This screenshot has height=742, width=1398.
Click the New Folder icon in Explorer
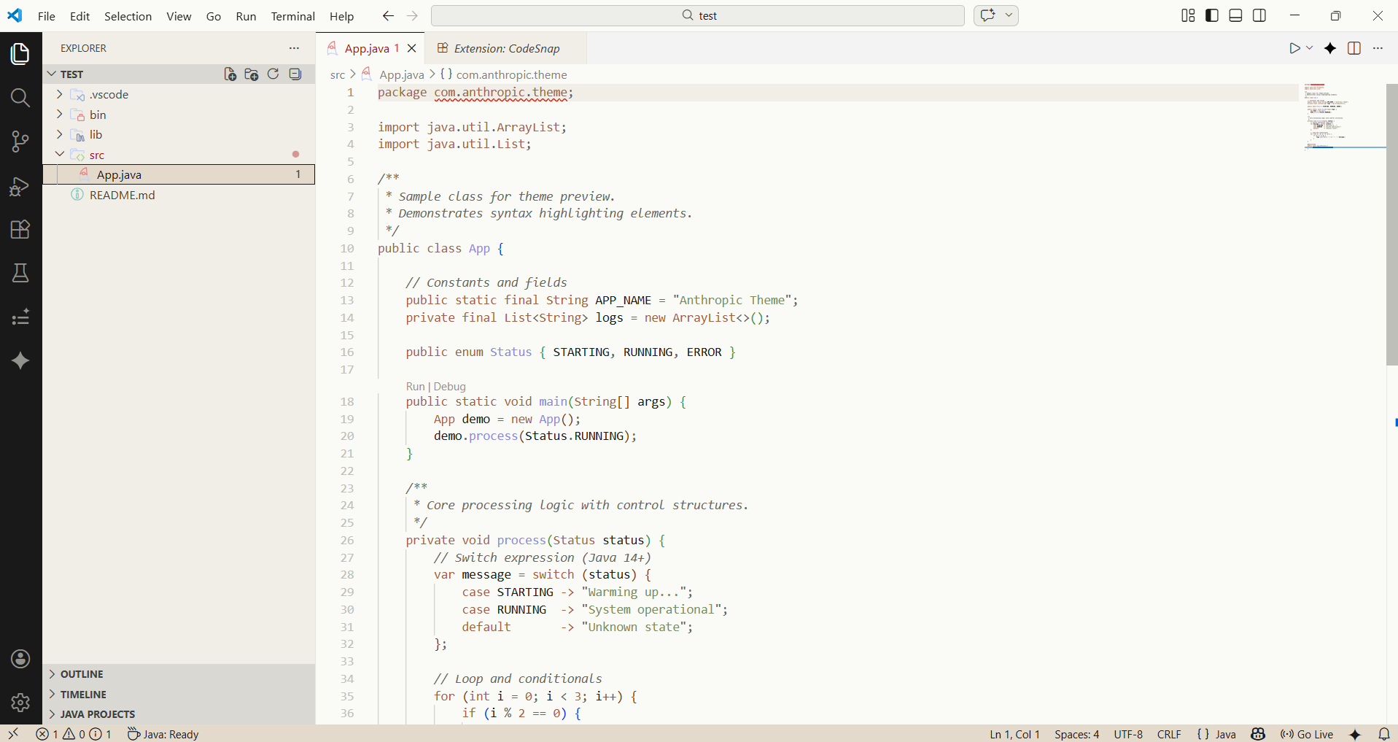coord(252,74)
